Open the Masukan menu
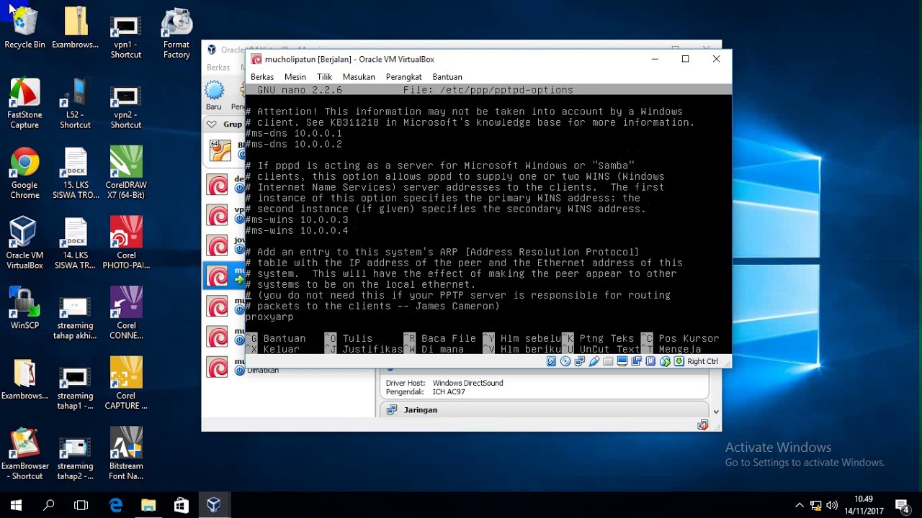The height and width of the screenshot is (518, 922). (359, 77)
